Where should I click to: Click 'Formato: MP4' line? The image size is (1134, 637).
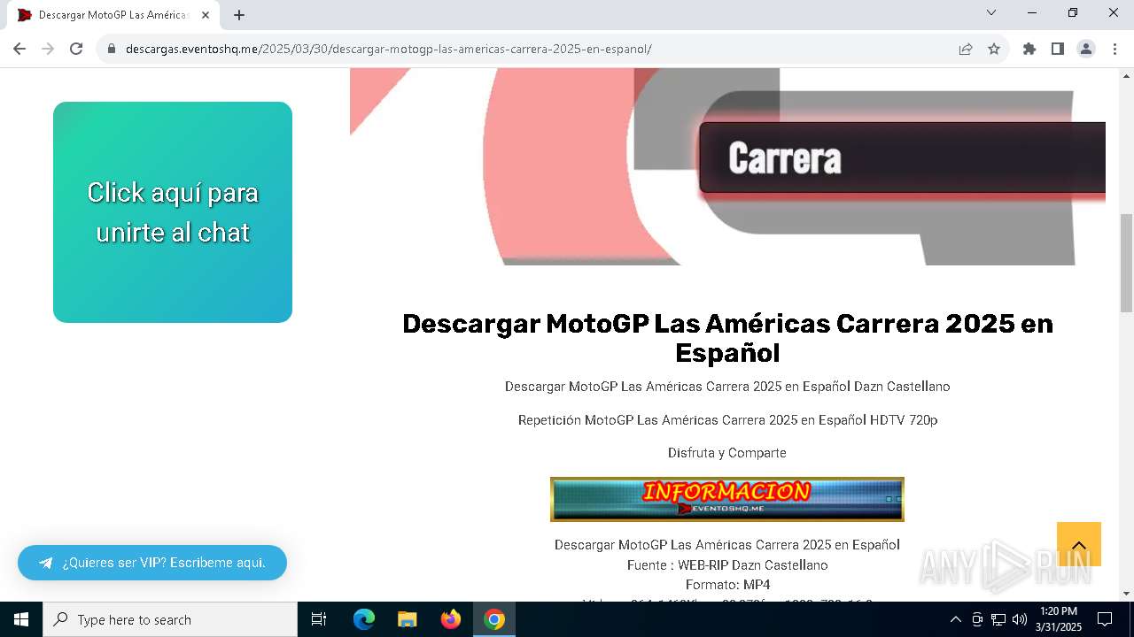[727, 585]
